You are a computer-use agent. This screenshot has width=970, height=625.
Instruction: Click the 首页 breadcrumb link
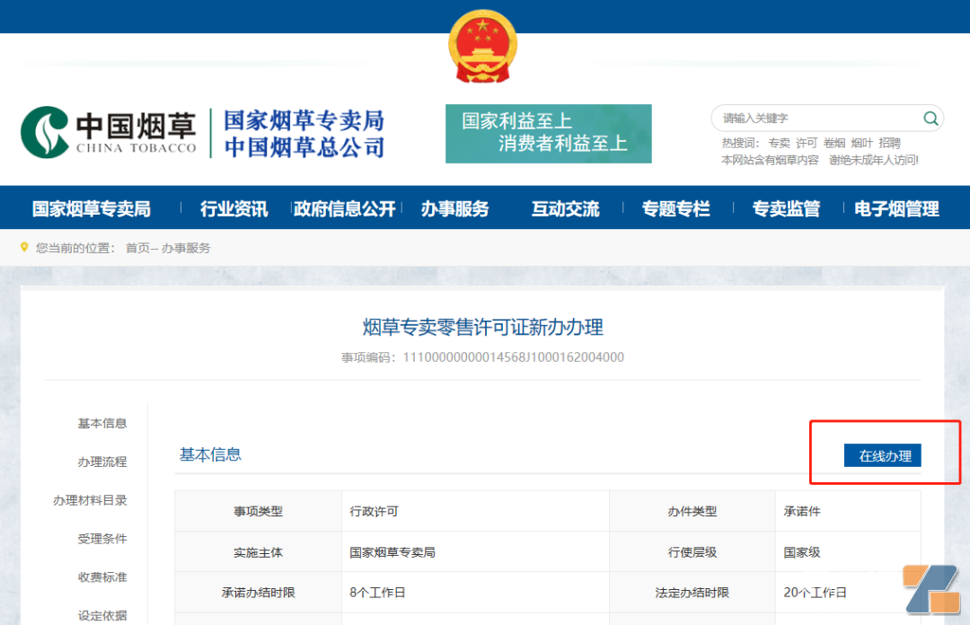tap(137, 248)
